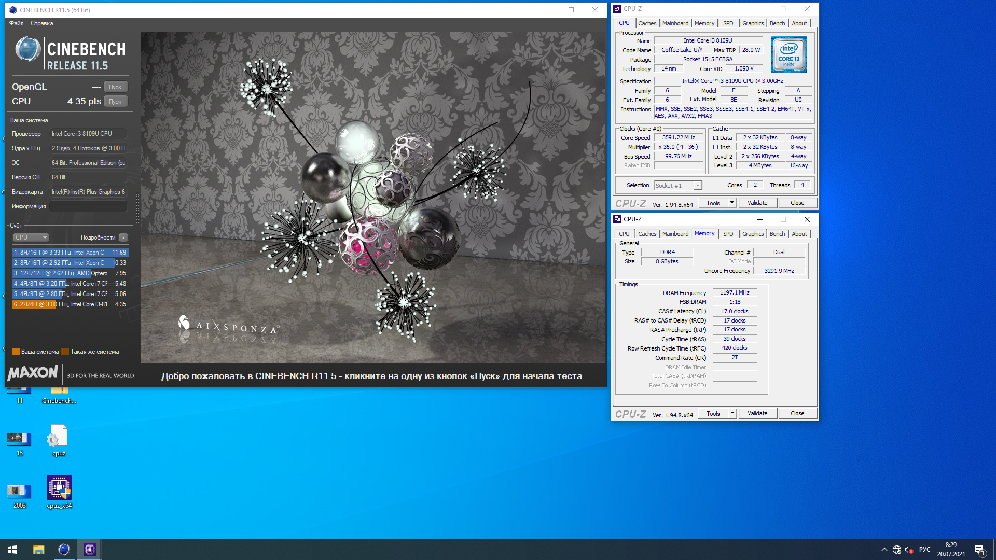The width and height of the screenshot is (996, 560).
Task: Open the Справка menu in Cinebench
Action: coord(41,23)
